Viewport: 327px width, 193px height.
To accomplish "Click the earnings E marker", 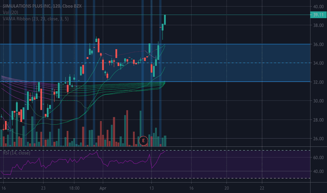I will point(143,141).
